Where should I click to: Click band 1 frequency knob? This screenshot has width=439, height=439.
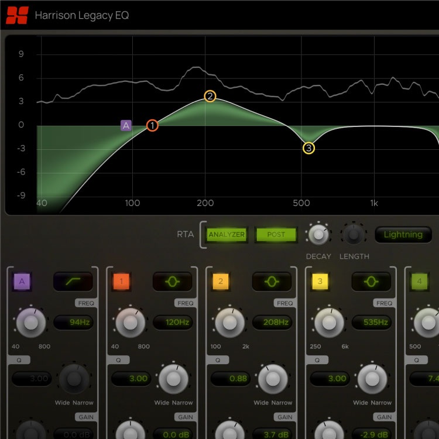130,323
